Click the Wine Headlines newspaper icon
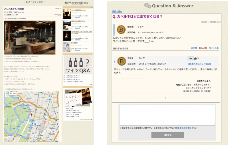 (66, 3)
